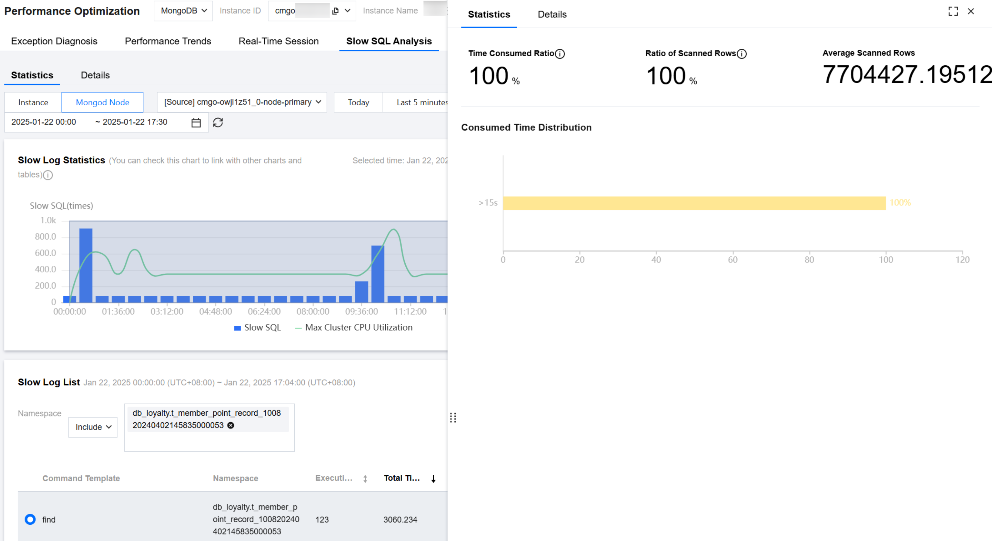Toggle the Slow SQL legend series
The image size is (992, 541).
pos(258,328)
